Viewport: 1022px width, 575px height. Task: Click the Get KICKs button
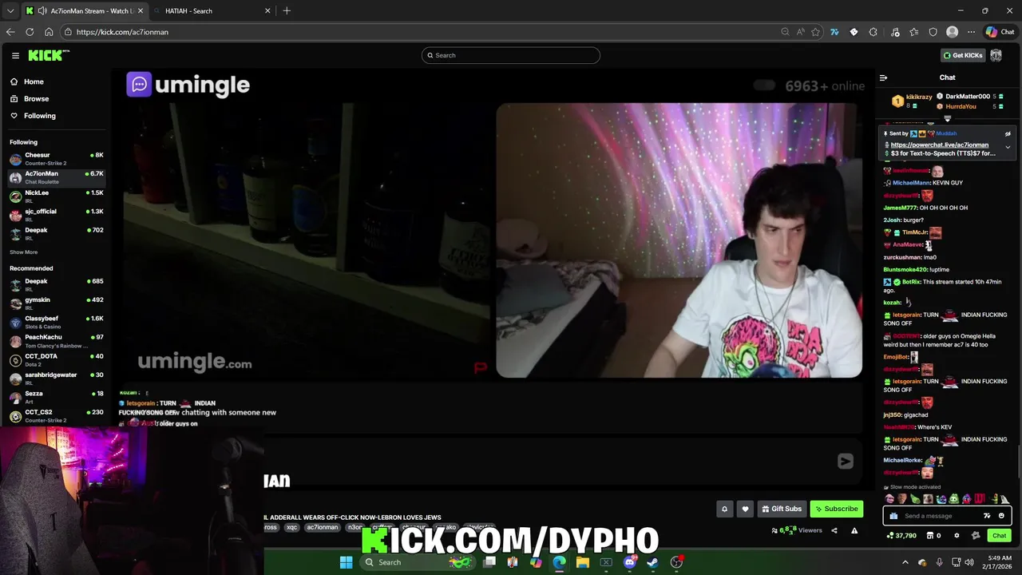point(962,55)
